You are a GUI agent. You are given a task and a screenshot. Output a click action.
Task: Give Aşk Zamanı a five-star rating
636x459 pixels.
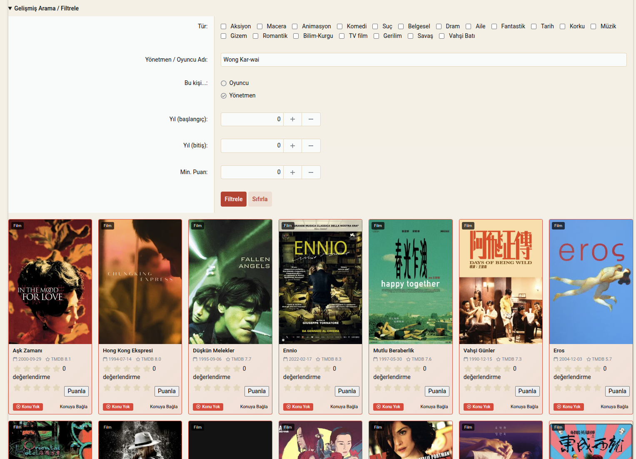point(57,388)
